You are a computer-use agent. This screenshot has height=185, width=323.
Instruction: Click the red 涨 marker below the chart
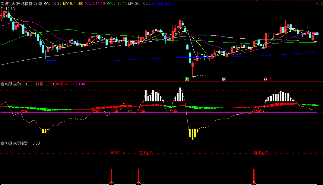265,79
